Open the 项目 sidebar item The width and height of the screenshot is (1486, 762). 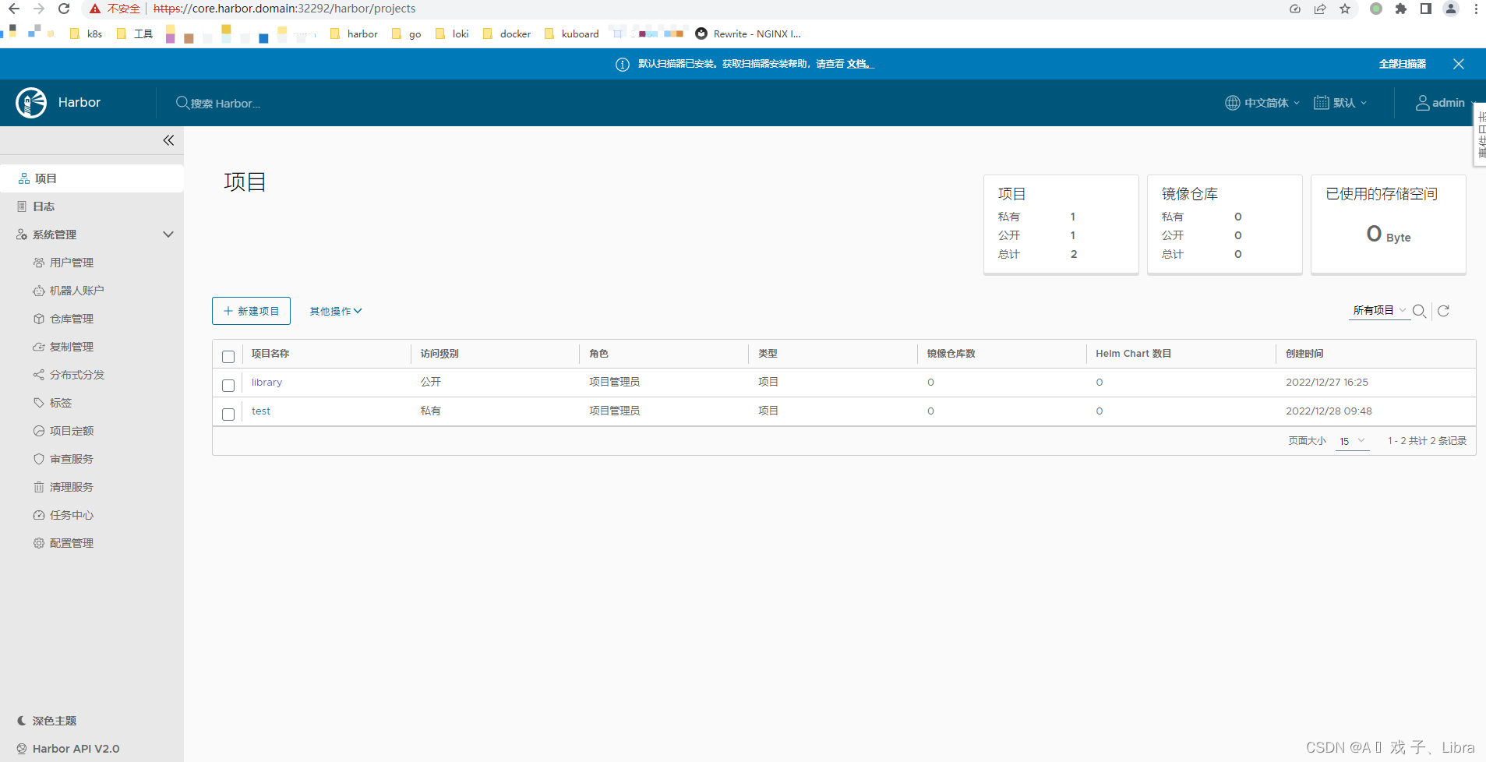92,178
